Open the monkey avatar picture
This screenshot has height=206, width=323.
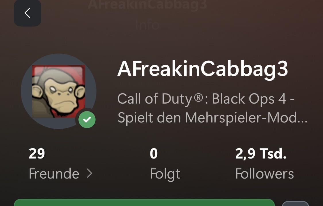(59, 91)
